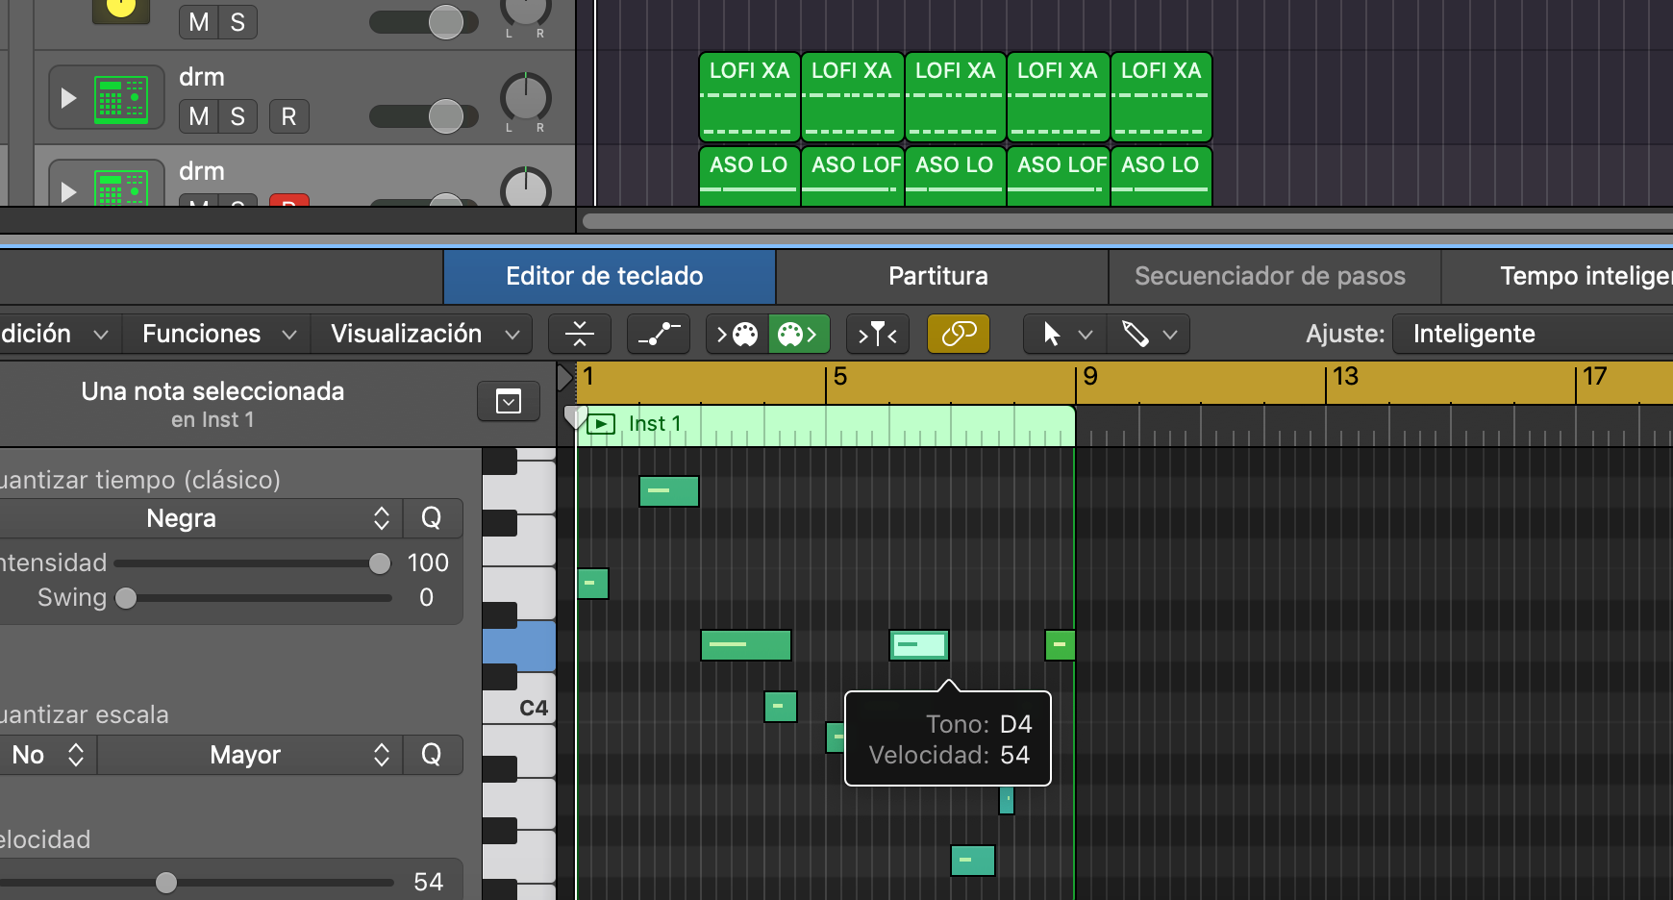
Task: Click the lowest note near bar 7
Action: pyautogui.click(x=973, y=860)
